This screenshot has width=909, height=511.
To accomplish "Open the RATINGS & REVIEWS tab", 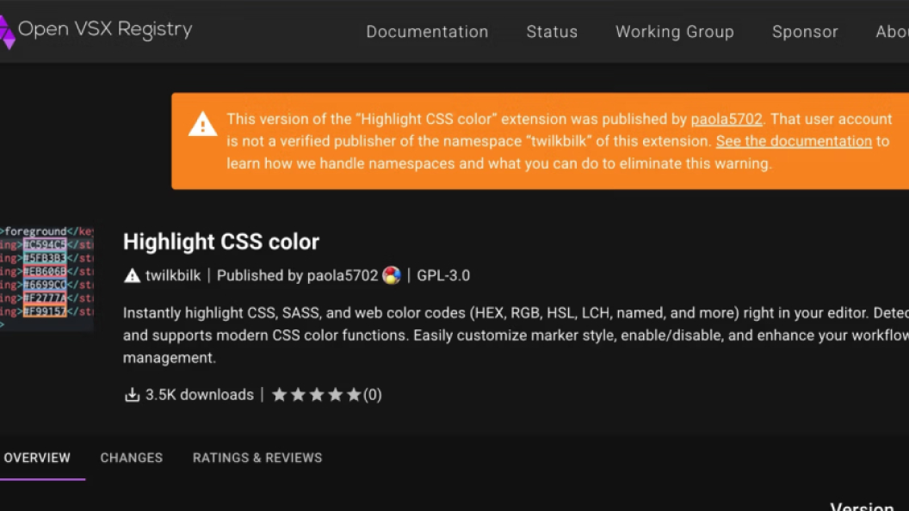I will tap(257, 458).
